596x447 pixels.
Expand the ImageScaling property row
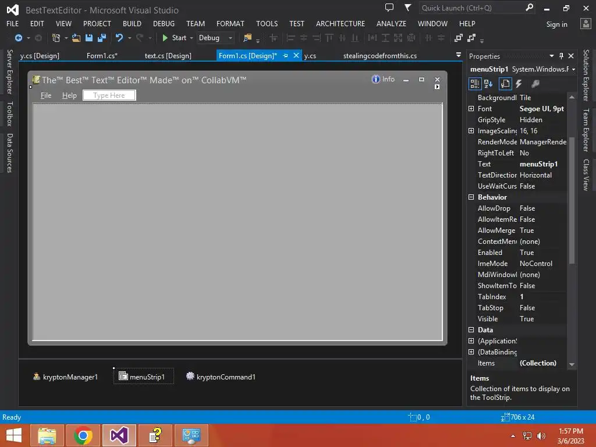pos(471,131)
